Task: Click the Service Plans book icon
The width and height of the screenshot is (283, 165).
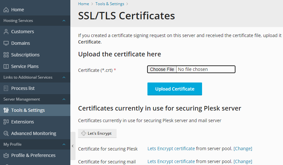Action: coord(6,66)
